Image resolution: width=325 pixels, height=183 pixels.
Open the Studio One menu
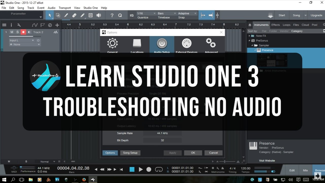[90, 8]
